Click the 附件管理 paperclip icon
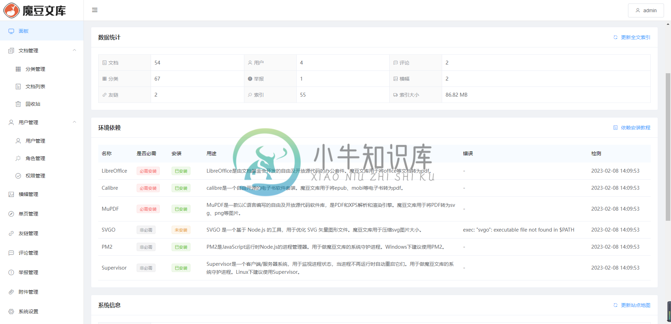The height and width of the screenshot is (324, 671). click(x=11, y=292)
